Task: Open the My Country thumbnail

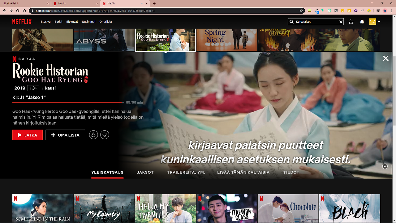Action: click(104, 208)
